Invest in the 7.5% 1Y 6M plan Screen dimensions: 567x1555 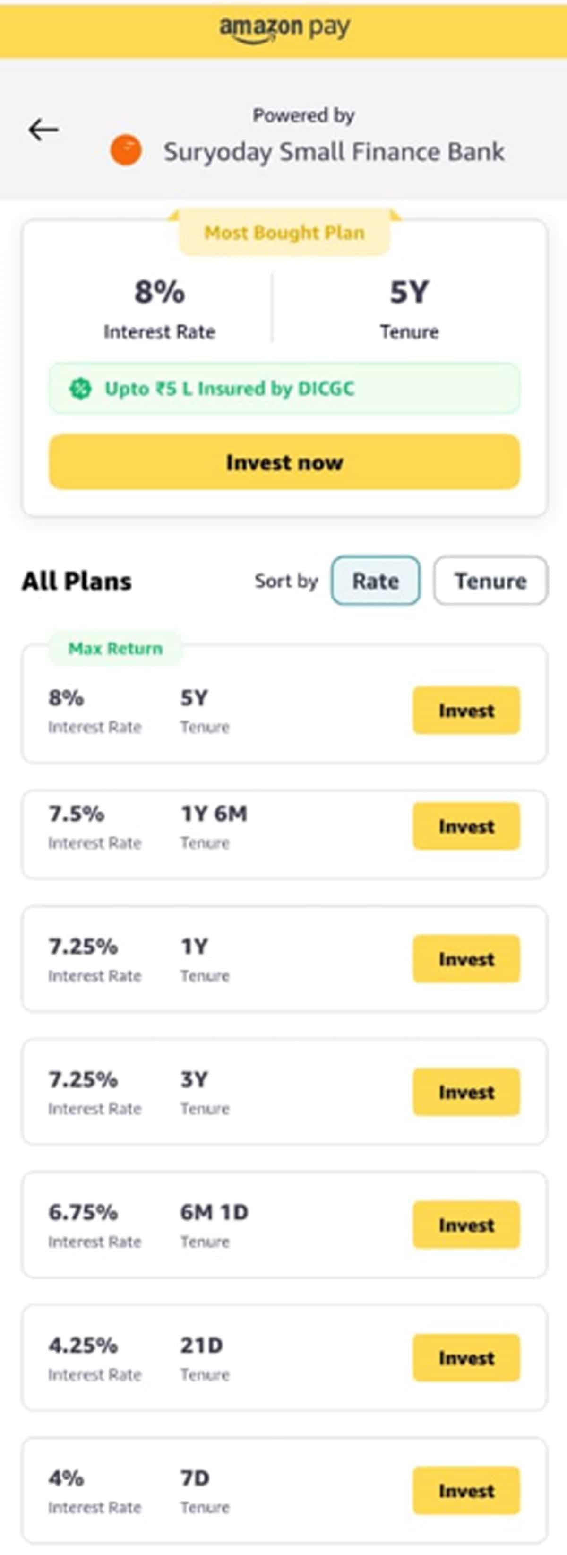pos(466,826)
